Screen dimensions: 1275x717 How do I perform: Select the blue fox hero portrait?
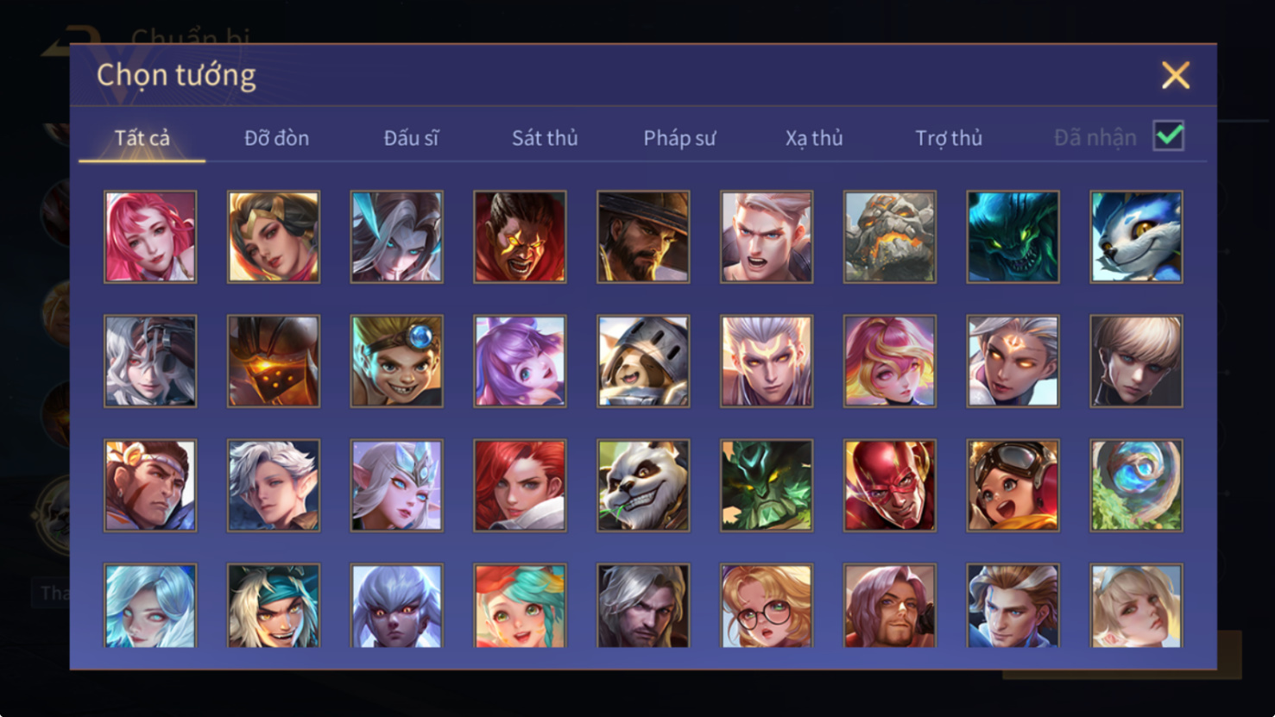click(1136, 237)
